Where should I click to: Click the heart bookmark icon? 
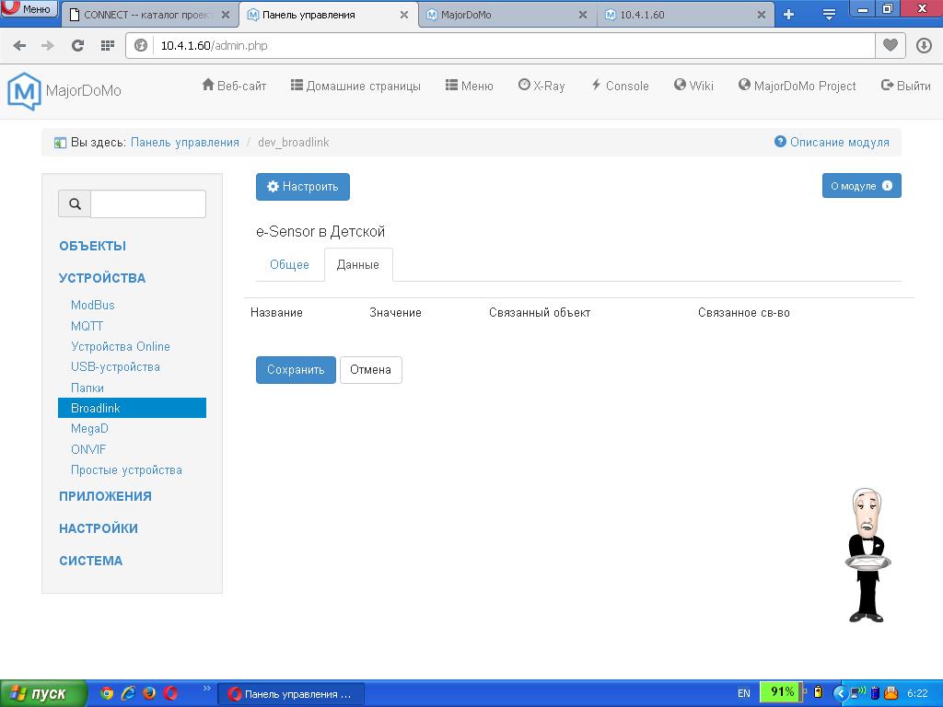(x=891, y=45)
